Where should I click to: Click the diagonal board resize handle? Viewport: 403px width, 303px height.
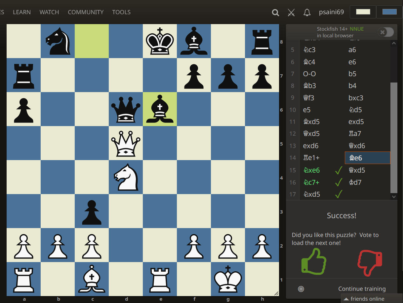pyautogui.click(x=277, y=293)
